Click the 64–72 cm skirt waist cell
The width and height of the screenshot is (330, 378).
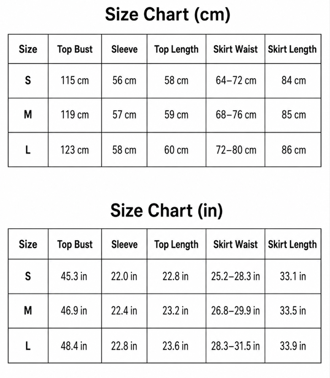[x=236, y=80]
